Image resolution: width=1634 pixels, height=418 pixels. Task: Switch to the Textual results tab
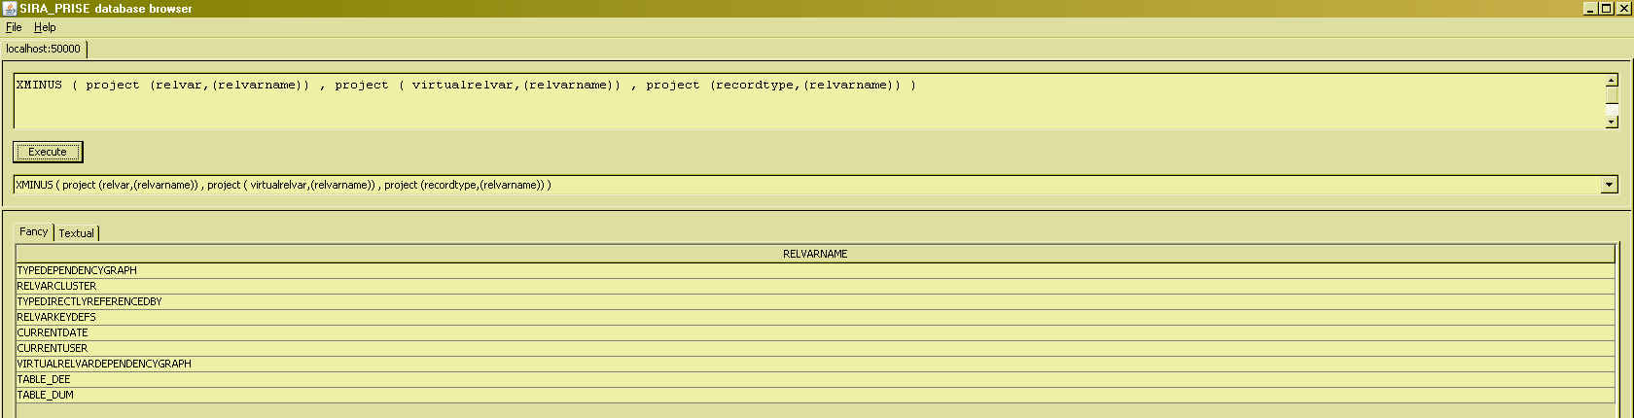(x=77, y=233)
